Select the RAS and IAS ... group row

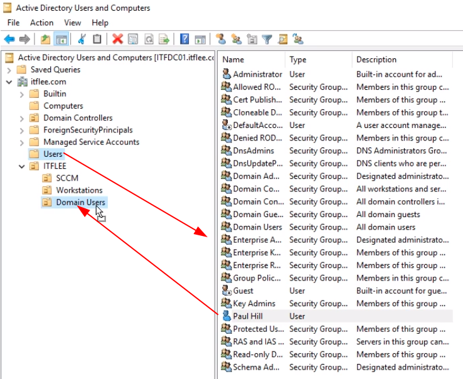coord(337,341)
